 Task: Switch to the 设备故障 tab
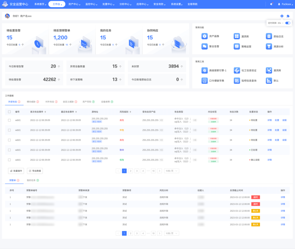point(107,102)
